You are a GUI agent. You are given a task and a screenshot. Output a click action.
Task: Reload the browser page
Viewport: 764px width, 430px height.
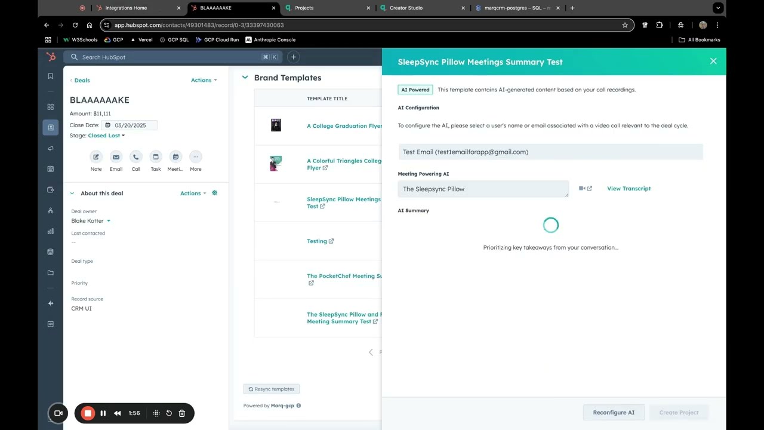click(75, 25)
